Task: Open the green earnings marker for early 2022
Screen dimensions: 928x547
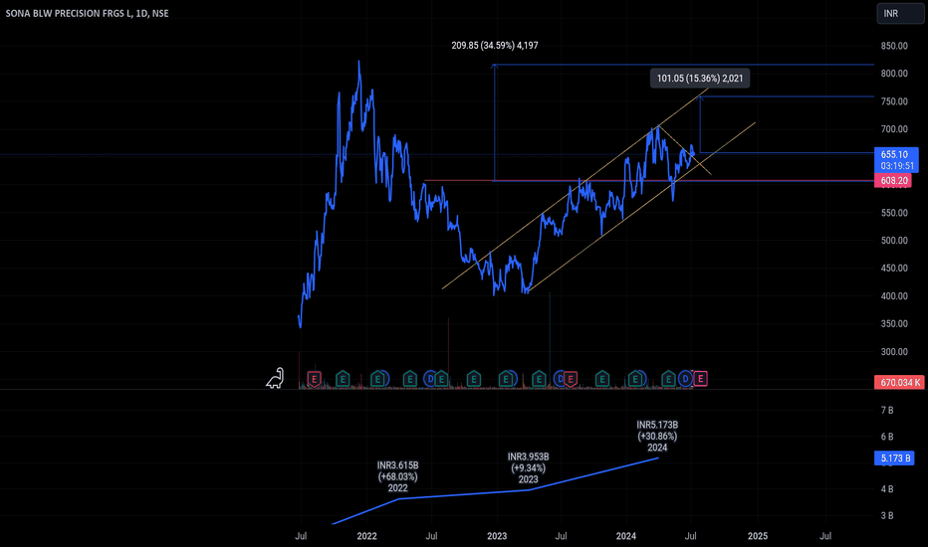Action: pyautogui.click(x=377, y=379)
